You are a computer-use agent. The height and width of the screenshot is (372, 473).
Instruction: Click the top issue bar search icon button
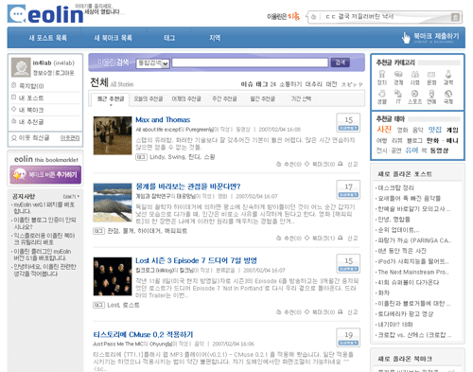[455, 17]
